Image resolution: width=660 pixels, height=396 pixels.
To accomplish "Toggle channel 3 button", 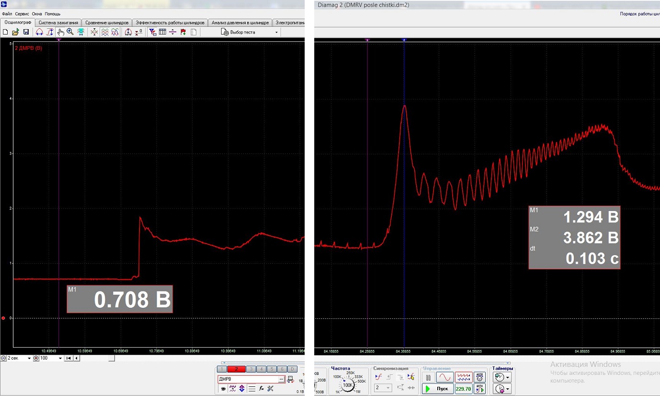I will (x=251, y=369).
